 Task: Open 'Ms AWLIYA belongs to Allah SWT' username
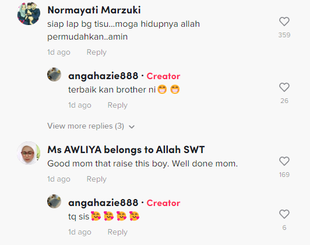126,150
